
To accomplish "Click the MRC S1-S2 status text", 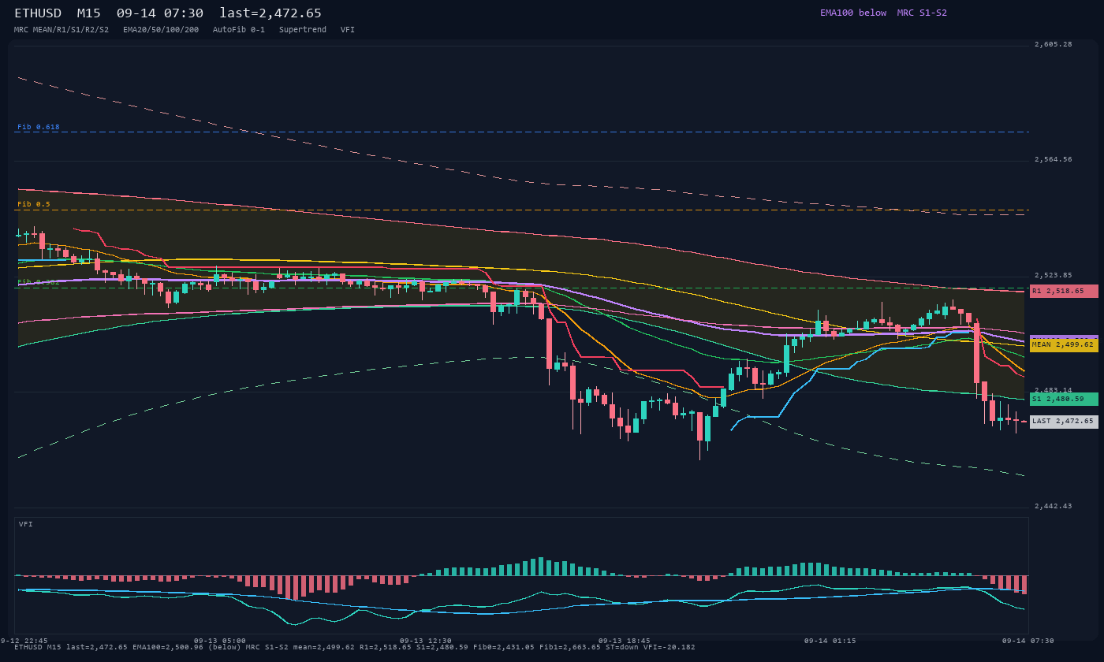I will click(x=922, y=13).
